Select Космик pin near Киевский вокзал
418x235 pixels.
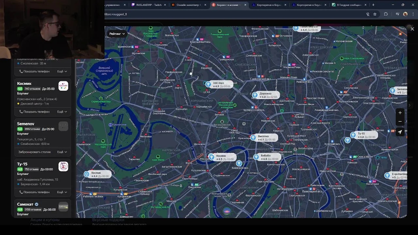pyautogui.click(x=212, y=157)
